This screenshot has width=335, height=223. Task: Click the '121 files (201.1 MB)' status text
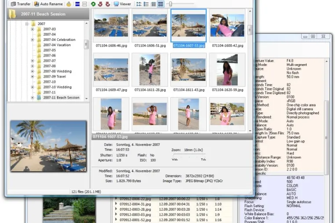point(86,192)
